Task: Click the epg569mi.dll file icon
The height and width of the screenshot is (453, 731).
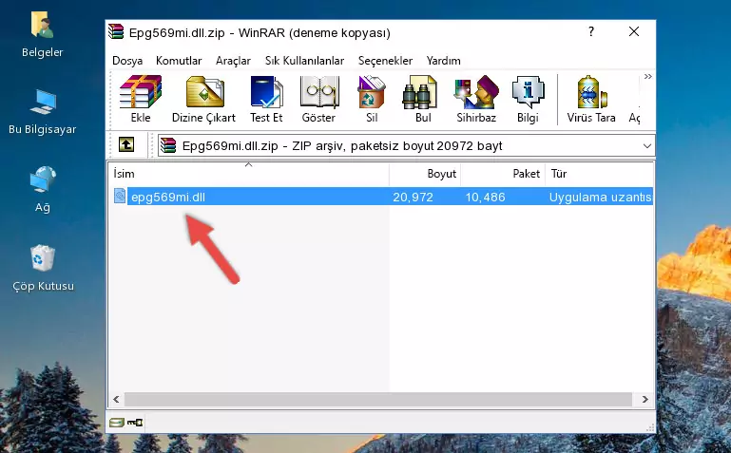Action: pos(120,196)
